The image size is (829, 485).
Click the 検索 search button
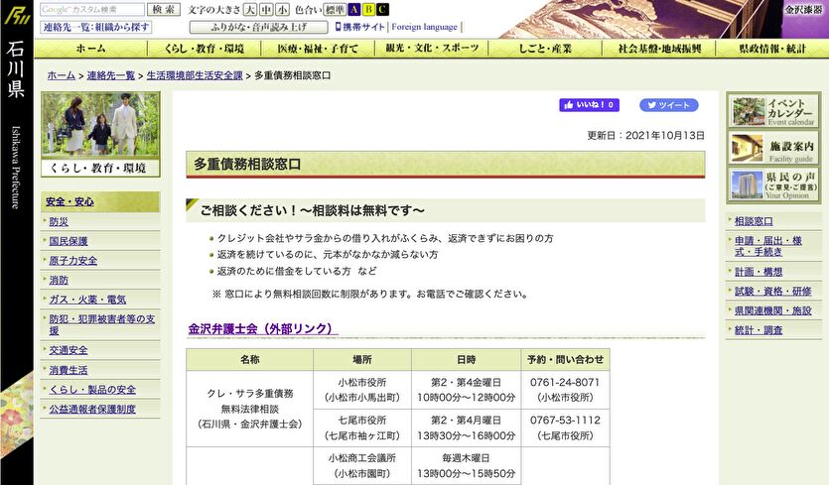pyautogui.click(x=164, y=9)
